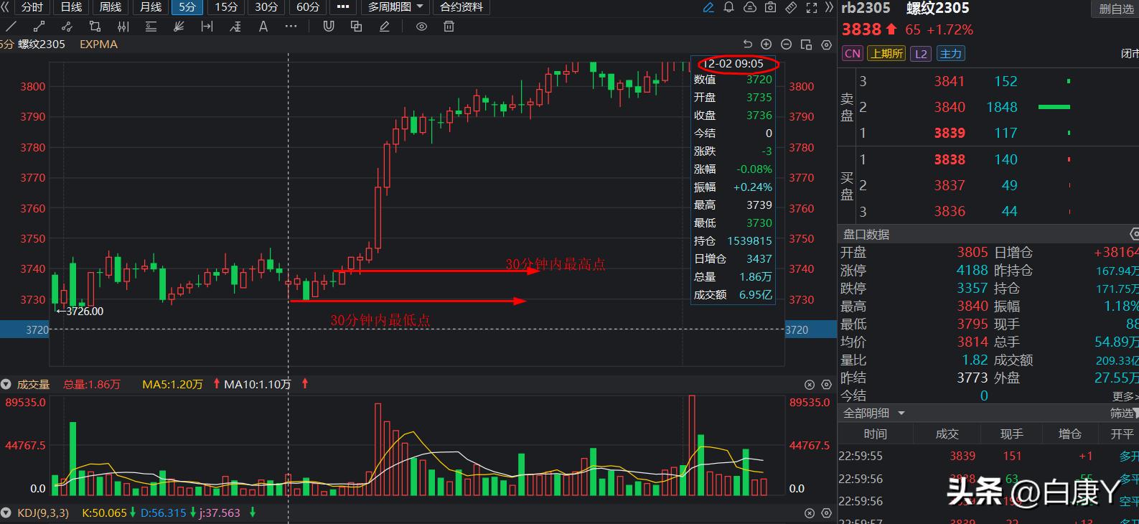Viewport: 1139px width, 524px height.
Task: Collapse the KDJ indicator panel
Action: (x=6, y=513)
